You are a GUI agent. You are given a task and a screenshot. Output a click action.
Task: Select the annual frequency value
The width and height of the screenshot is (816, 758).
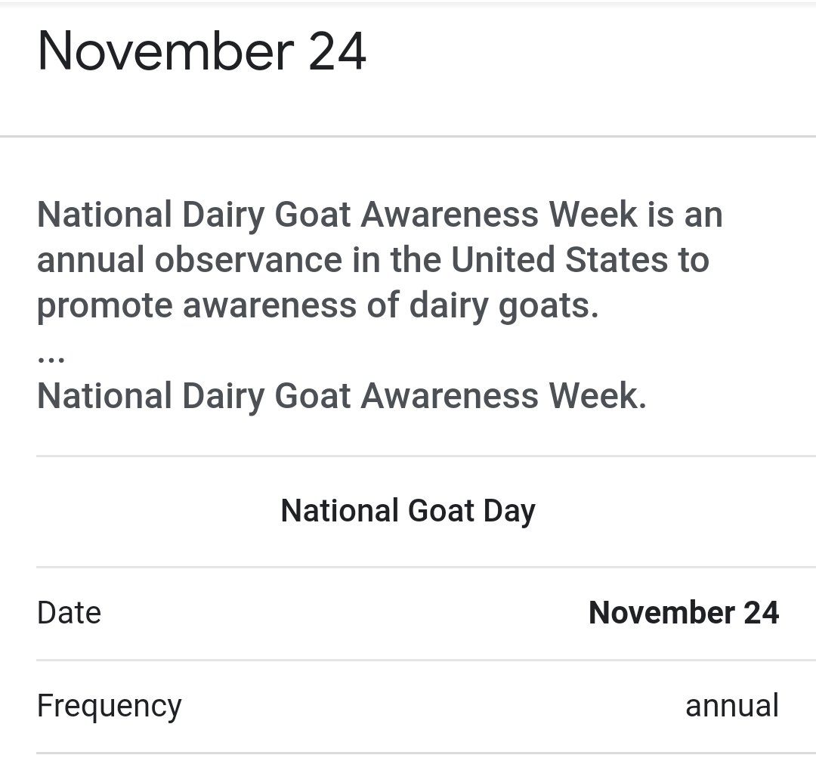pyautogui.click(x=732, y=706)
